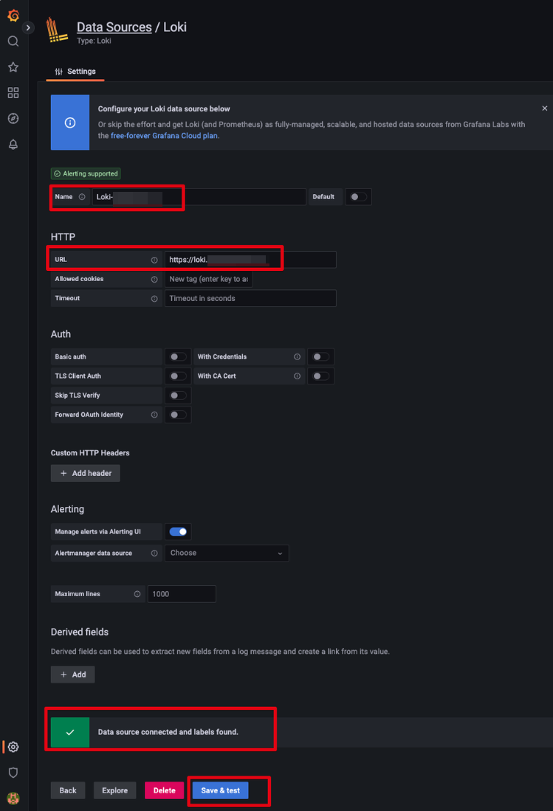Click the With Credentials info icon
Viewport: 553px width, 811px height.
tap(297, 357)
